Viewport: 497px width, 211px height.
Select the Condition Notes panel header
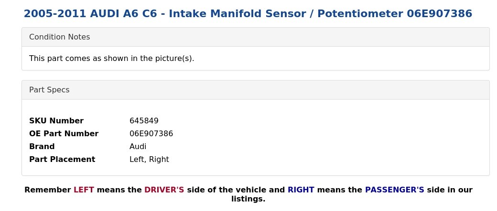coord(256,37)
